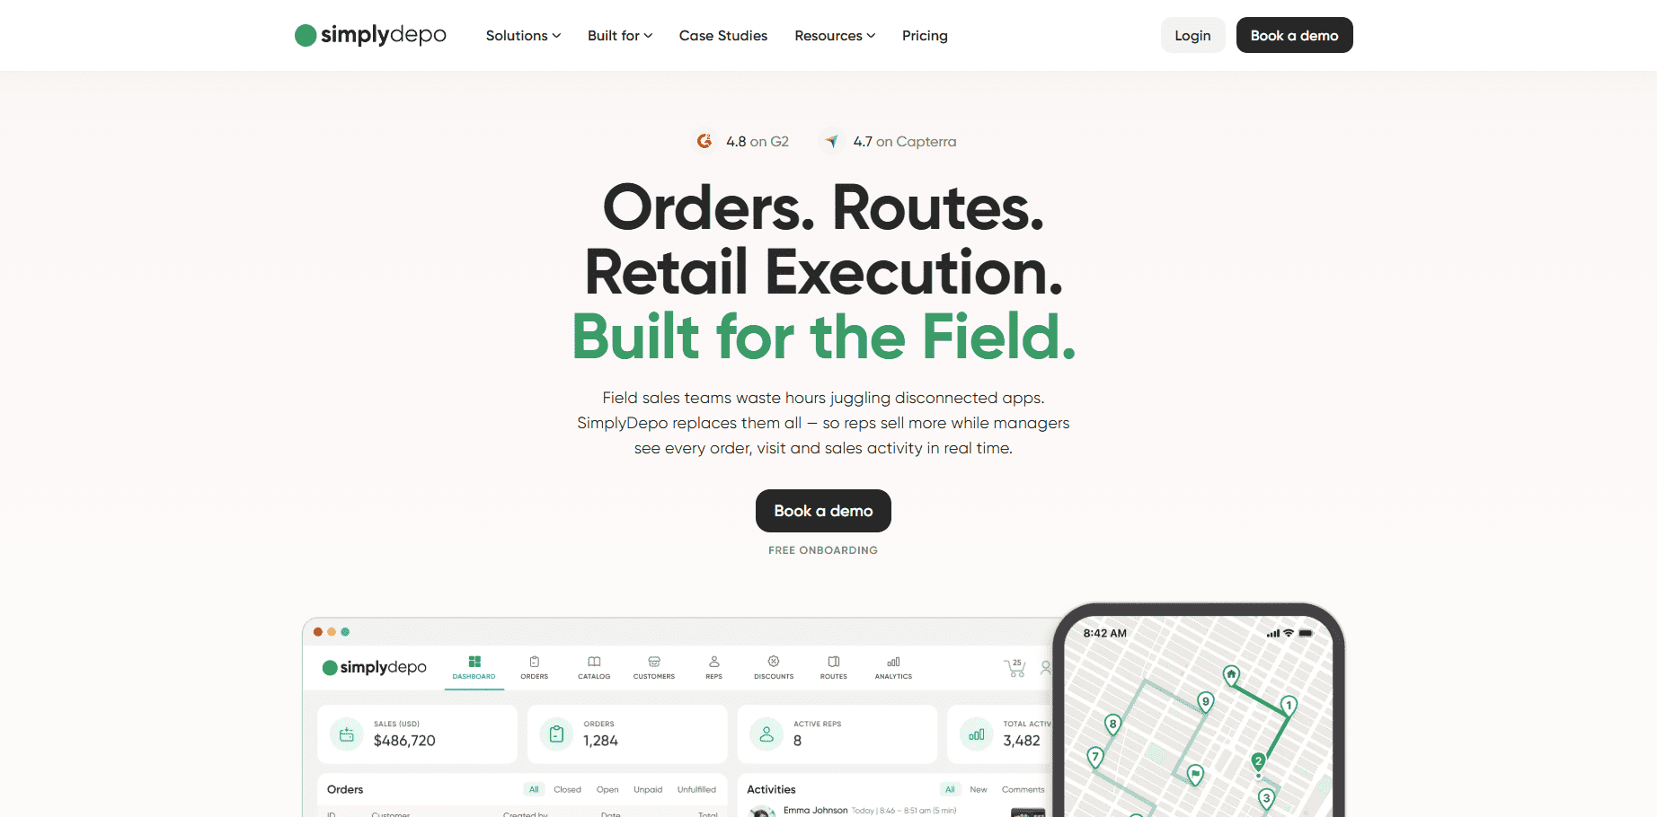The width and height of the screenshot is (1657, 817).
Task: Click the shopping cart icon with 25
Action: click(x=1015, y=667)
